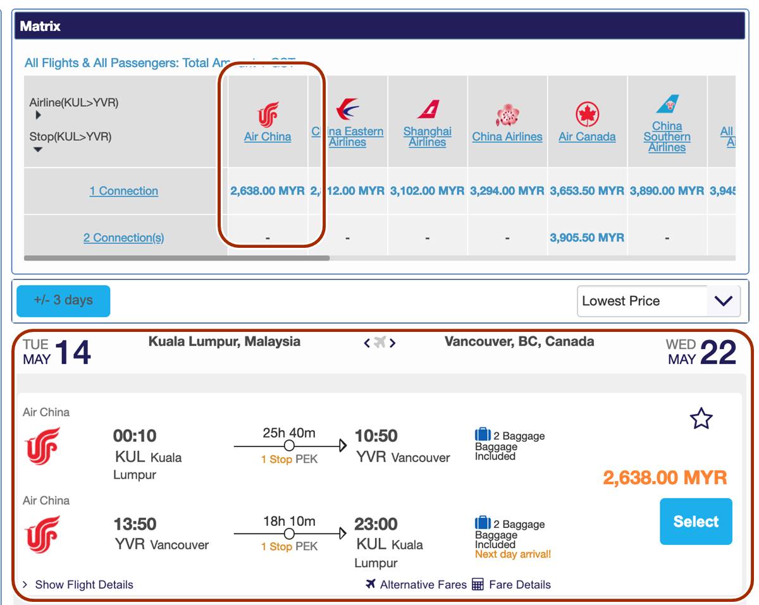Open the Air Canada link

click(x=587, y=137)
